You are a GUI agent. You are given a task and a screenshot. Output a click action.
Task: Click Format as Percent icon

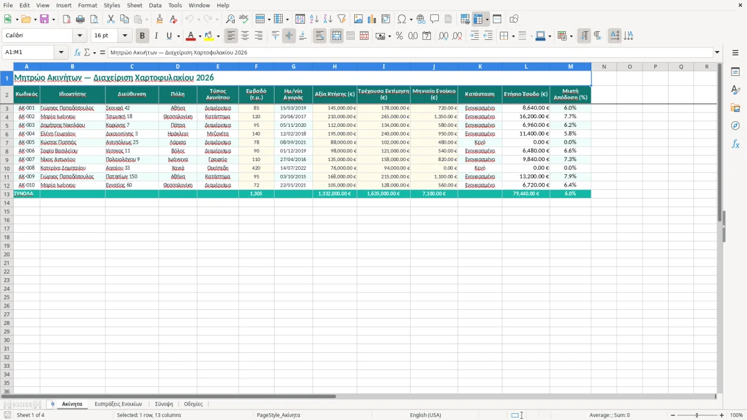[x=399, y=36]
